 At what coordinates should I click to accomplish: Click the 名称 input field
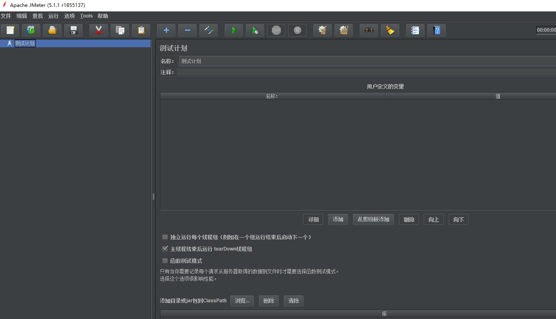pos(285,61)
